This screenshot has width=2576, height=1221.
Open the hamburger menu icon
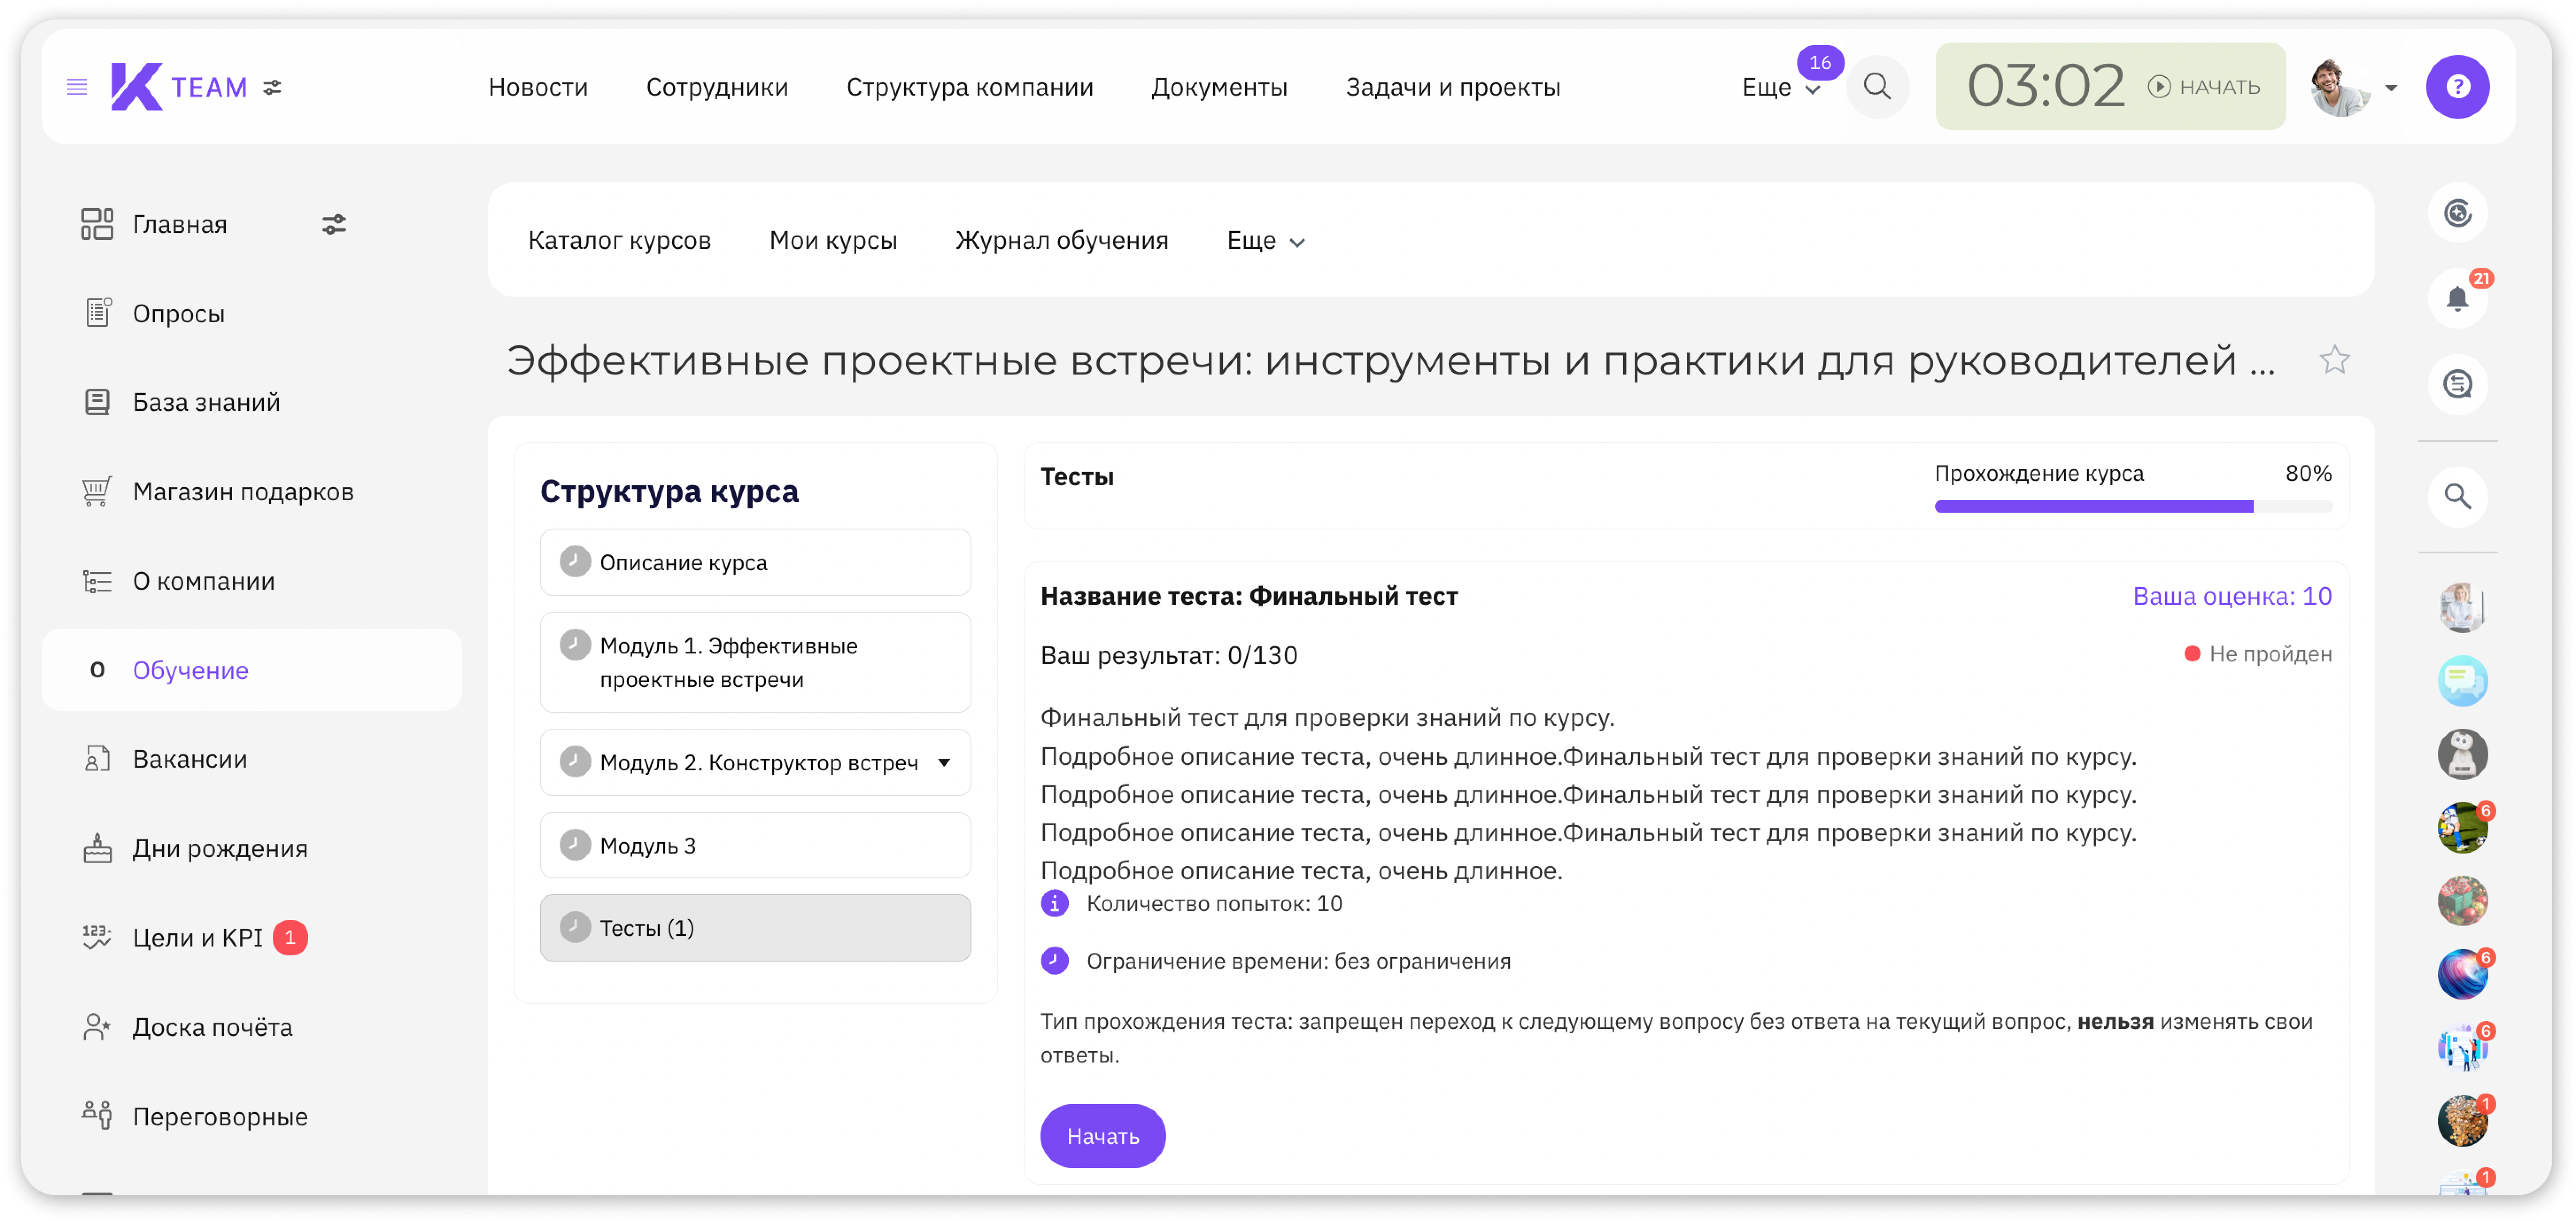click(77, 87)
